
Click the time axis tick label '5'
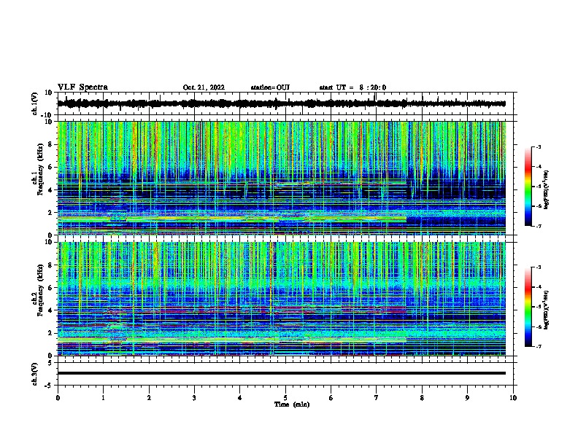[x=285, y=398]
